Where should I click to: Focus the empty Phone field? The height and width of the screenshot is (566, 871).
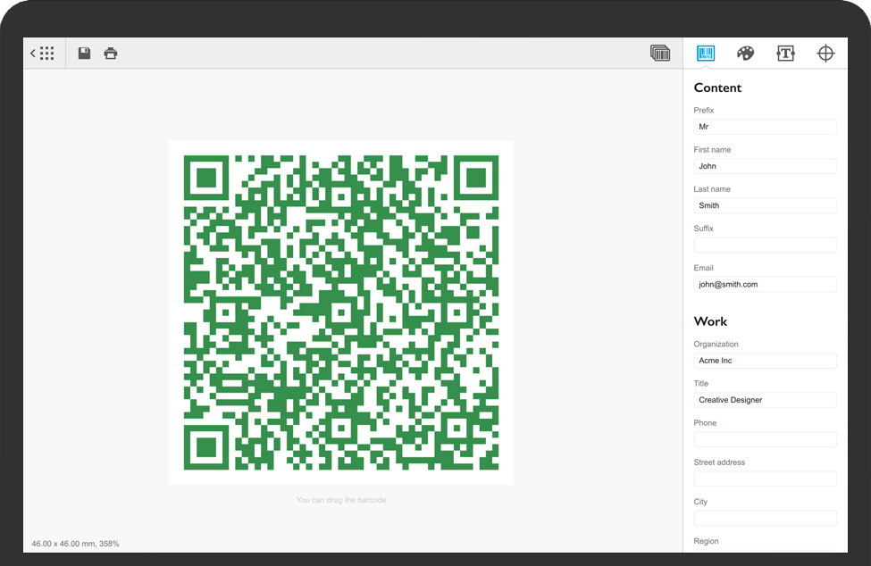click(x=765, y=439)
